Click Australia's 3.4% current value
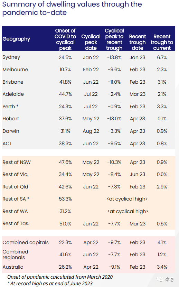Viewport: 179px width, 287px height. coord(162,267)
